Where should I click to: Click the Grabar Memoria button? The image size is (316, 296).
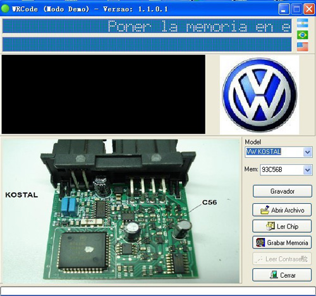coord(282,242)
